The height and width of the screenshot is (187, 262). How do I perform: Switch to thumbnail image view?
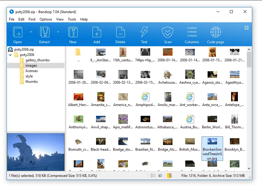[160, 176]
